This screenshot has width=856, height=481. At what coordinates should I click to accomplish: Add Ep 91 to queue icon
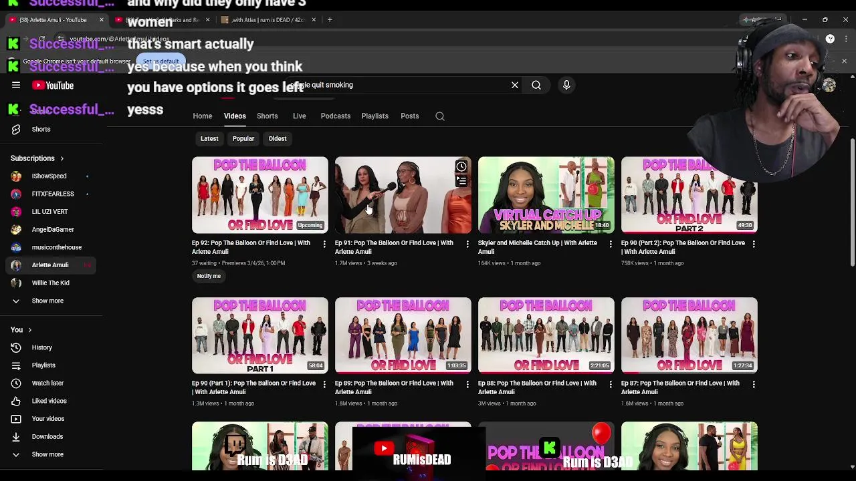tap(461, 180)
